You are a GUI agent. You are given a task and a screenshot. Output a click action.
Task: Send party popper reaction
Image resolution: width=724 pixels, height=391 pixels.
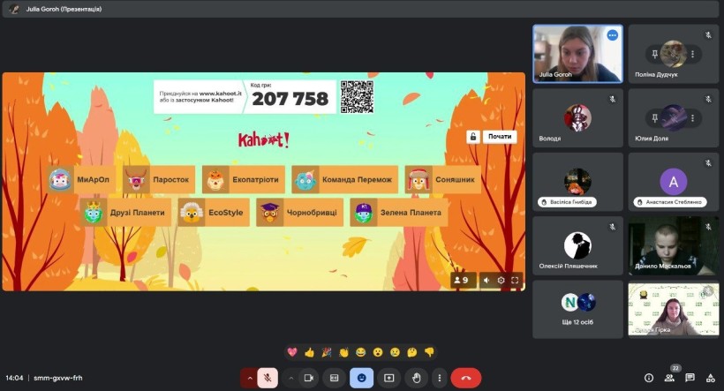tap(327, 352)
